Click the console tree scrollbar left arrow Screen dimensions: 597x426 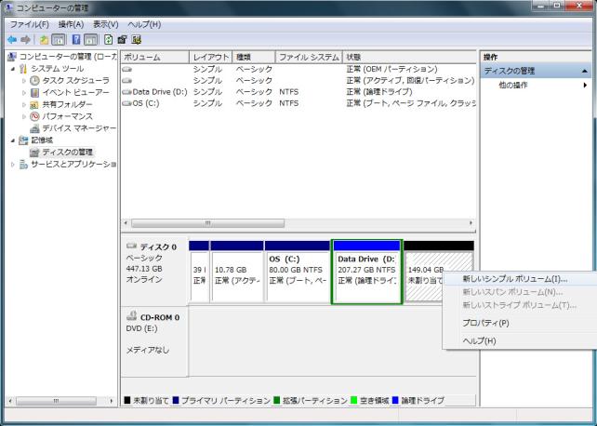[x=10, y=401]
